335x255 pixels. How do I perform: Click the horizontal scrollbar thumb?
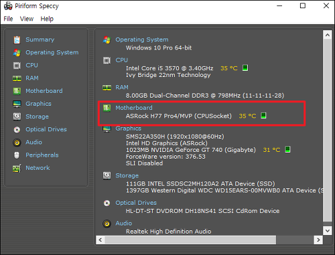pos(190,240)
